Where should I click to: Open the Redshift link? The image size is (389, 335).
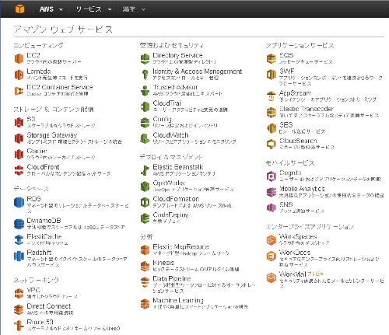[39, 253]
